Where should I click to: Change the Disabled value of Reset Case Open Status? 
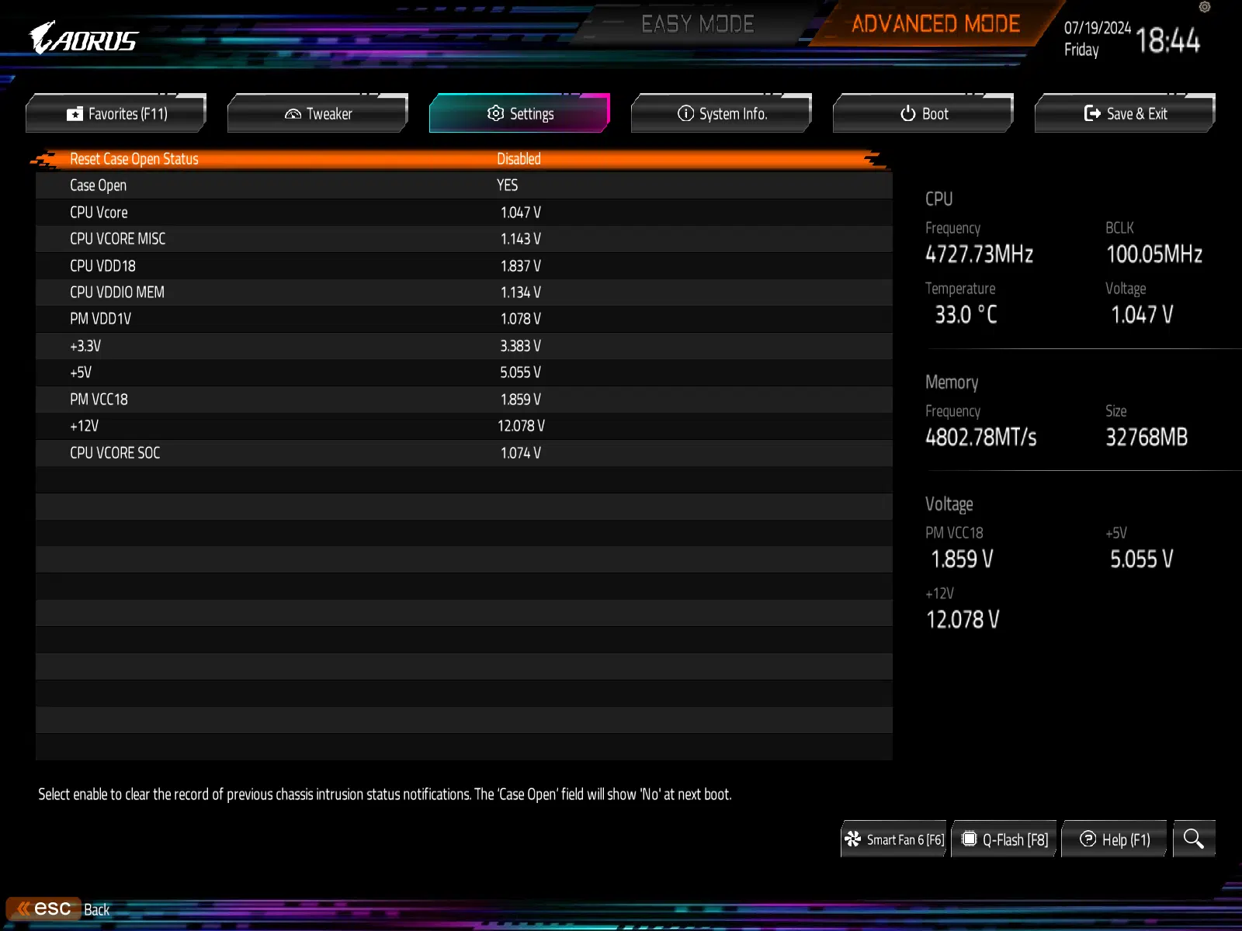(519, 159)
